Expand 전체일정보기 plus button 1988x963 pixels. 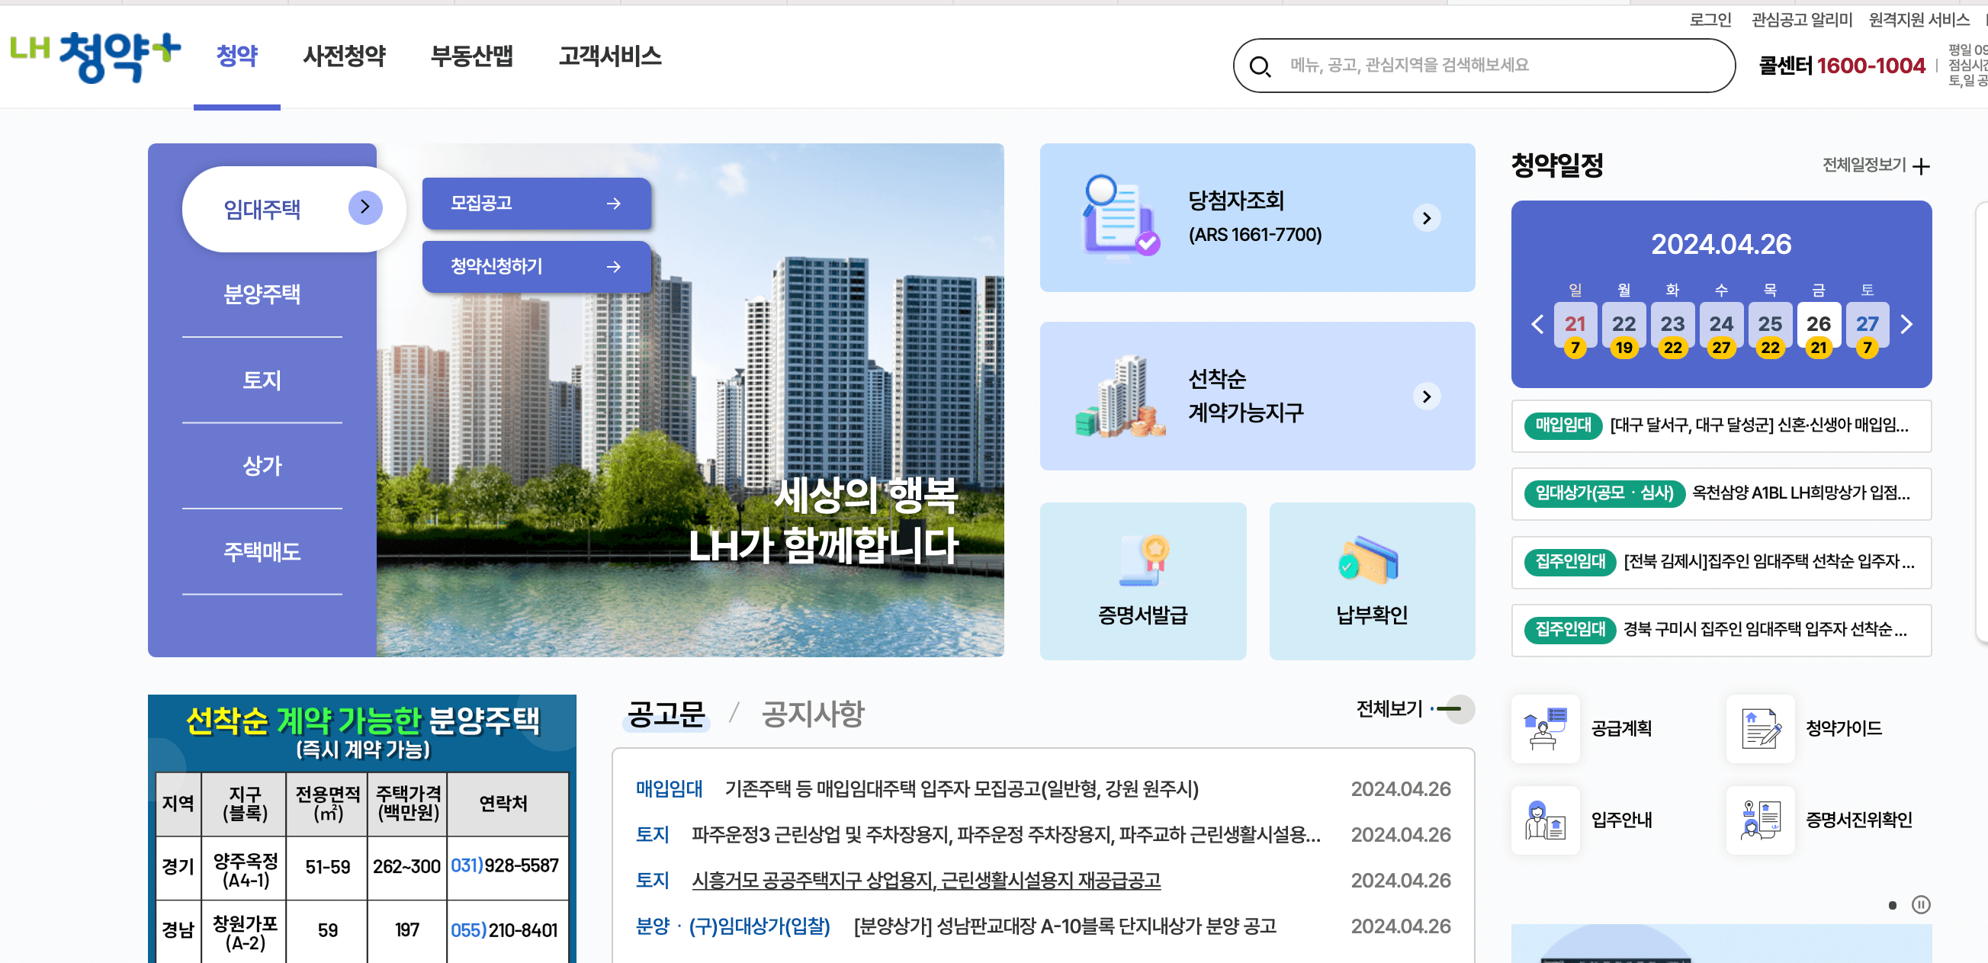tap(1921, 167)
